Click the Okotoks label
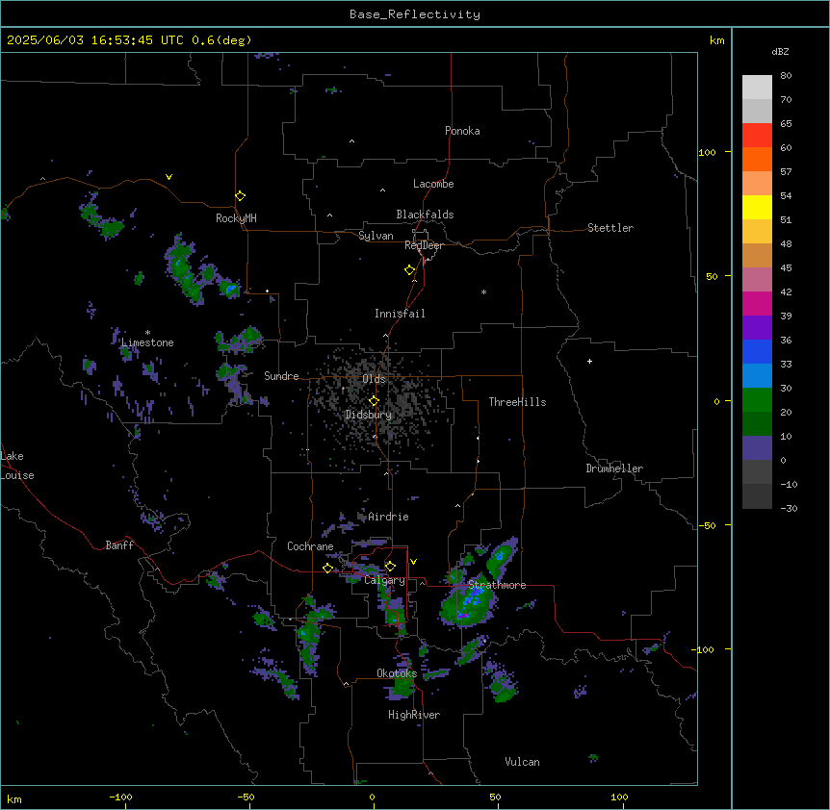Image resolution: width=830 pixels, height=810 pixels. [x=397, y=673]
